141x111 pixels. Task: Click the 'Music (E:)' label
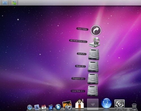(80, 66)
